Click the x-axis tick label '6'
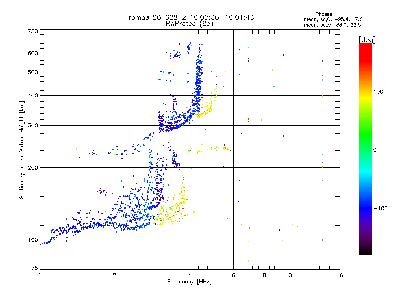Image resolution: width=400 pixels, height=300 pixels. [x=233, y=275]
